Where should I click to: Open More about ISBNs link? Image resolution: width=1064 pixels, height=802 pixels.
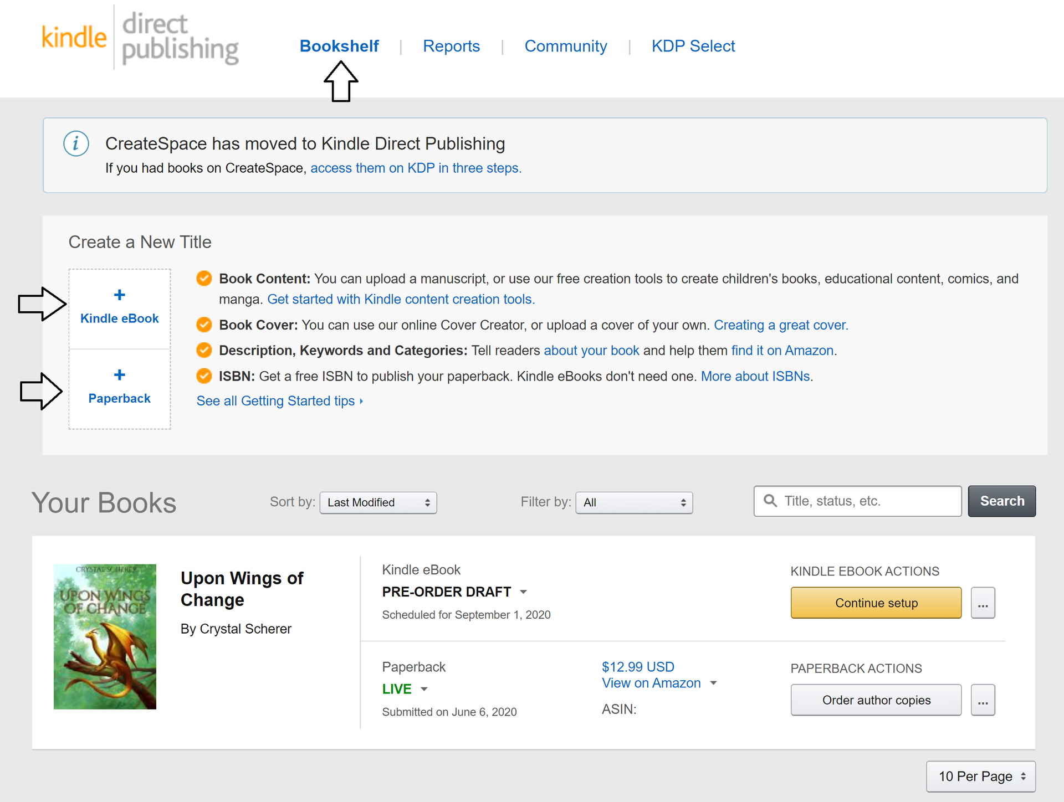coord(756,377)
